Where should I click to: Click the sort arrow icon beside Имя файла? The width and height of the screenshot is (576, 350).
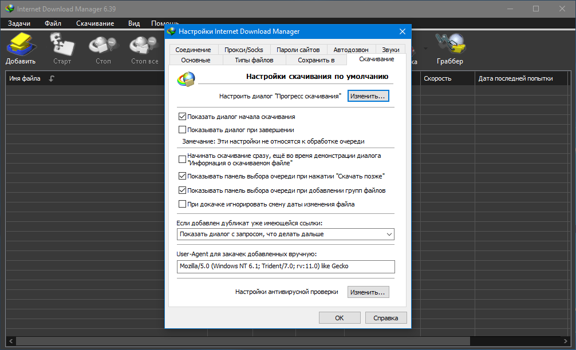52,78
